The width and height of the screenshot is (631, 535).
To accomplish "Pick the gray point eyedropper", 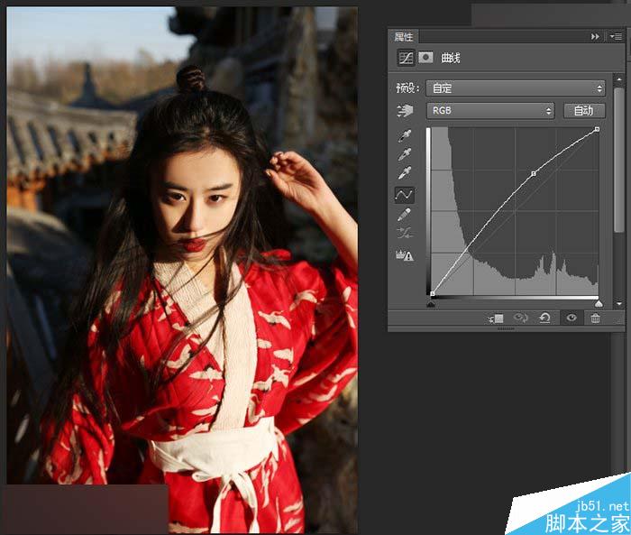I will [x=405, y=154].
